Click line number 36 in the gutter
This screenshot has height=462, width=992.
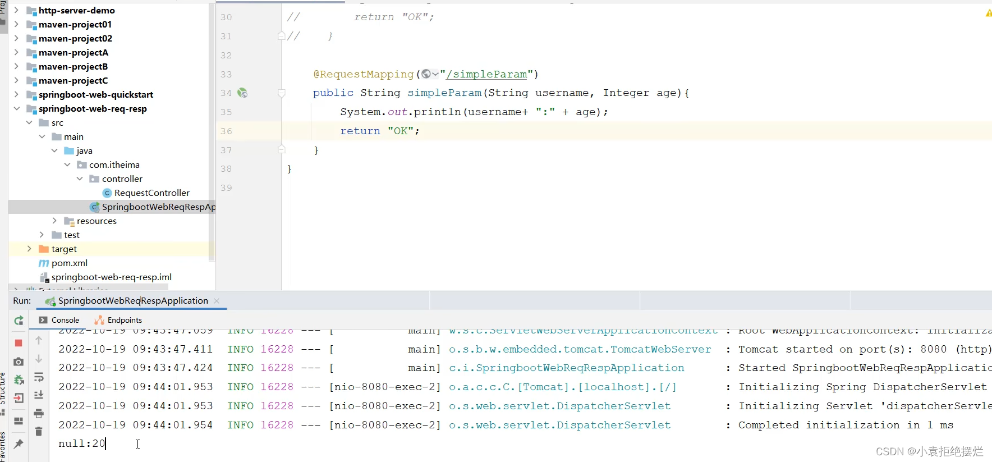pos(226,131)
